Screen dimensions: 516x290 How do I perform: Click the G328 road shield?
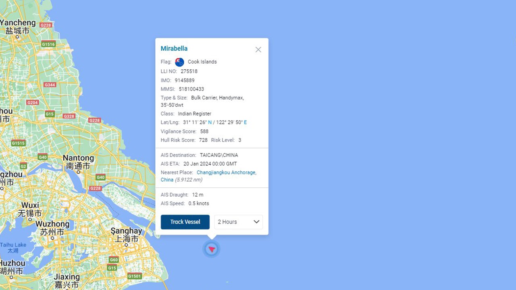point(69,116)
